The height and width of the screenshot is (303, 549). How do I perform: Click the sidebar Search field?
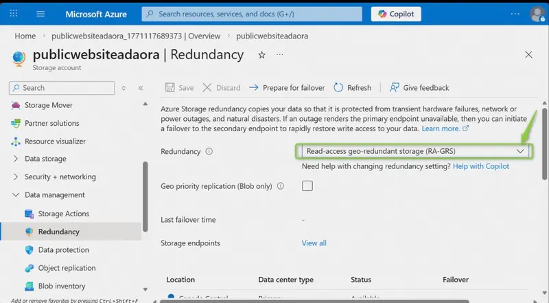pyautogui.click(x=62, y=88)
